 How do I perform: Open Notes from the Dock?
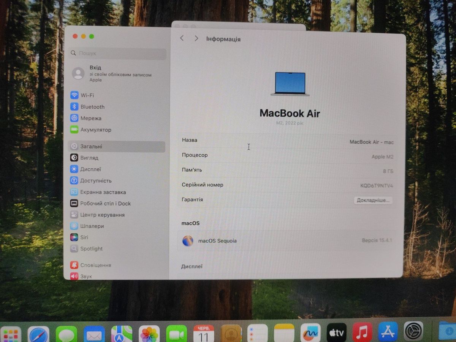tap(284, 333)
